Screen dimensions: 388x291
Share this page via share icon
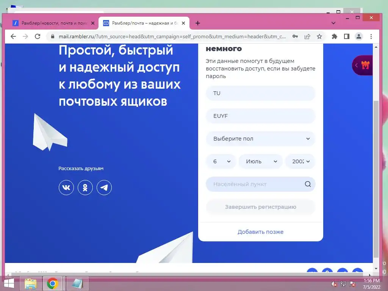tap(307, 37)
